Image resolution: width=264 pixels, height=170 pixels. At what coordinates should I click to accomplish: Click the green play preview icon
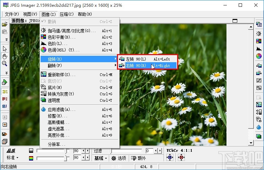(x=5, y=82)
